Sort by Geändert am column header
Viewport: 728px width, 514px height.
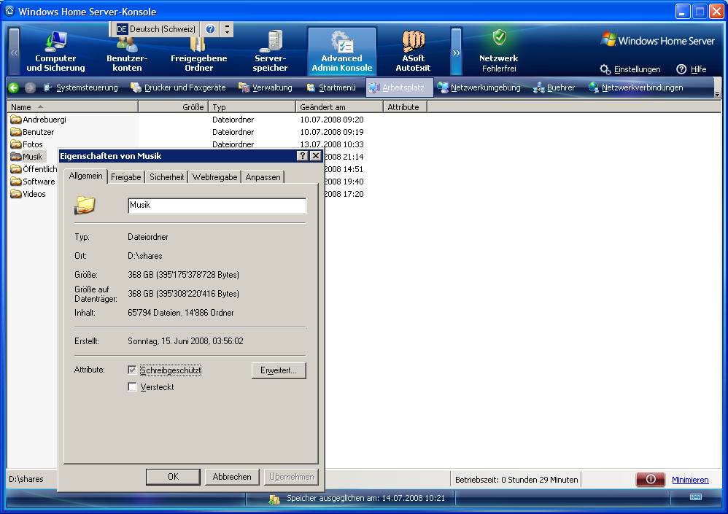click(x=339, y=107)
